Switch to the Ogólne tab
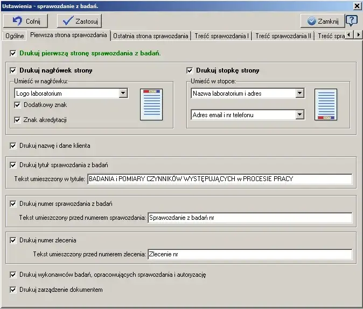 click(x=14, y=36)
